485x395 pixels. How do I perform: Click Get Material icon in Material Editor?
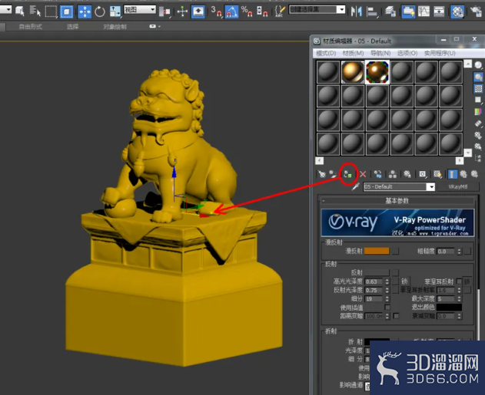(x=322, y=174)
